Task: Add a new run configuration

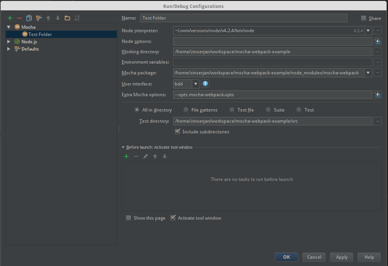Action: click(x=10, y=18)
